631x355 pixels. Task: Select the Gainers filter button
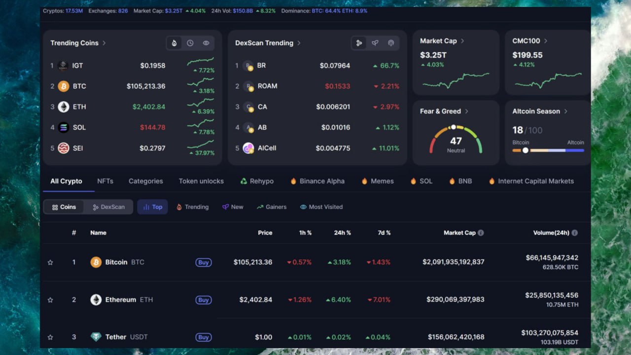[x=272, y=207]
